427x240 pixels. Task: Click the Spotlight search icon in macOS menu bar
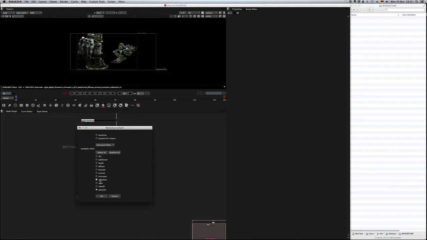pos(417,2)
